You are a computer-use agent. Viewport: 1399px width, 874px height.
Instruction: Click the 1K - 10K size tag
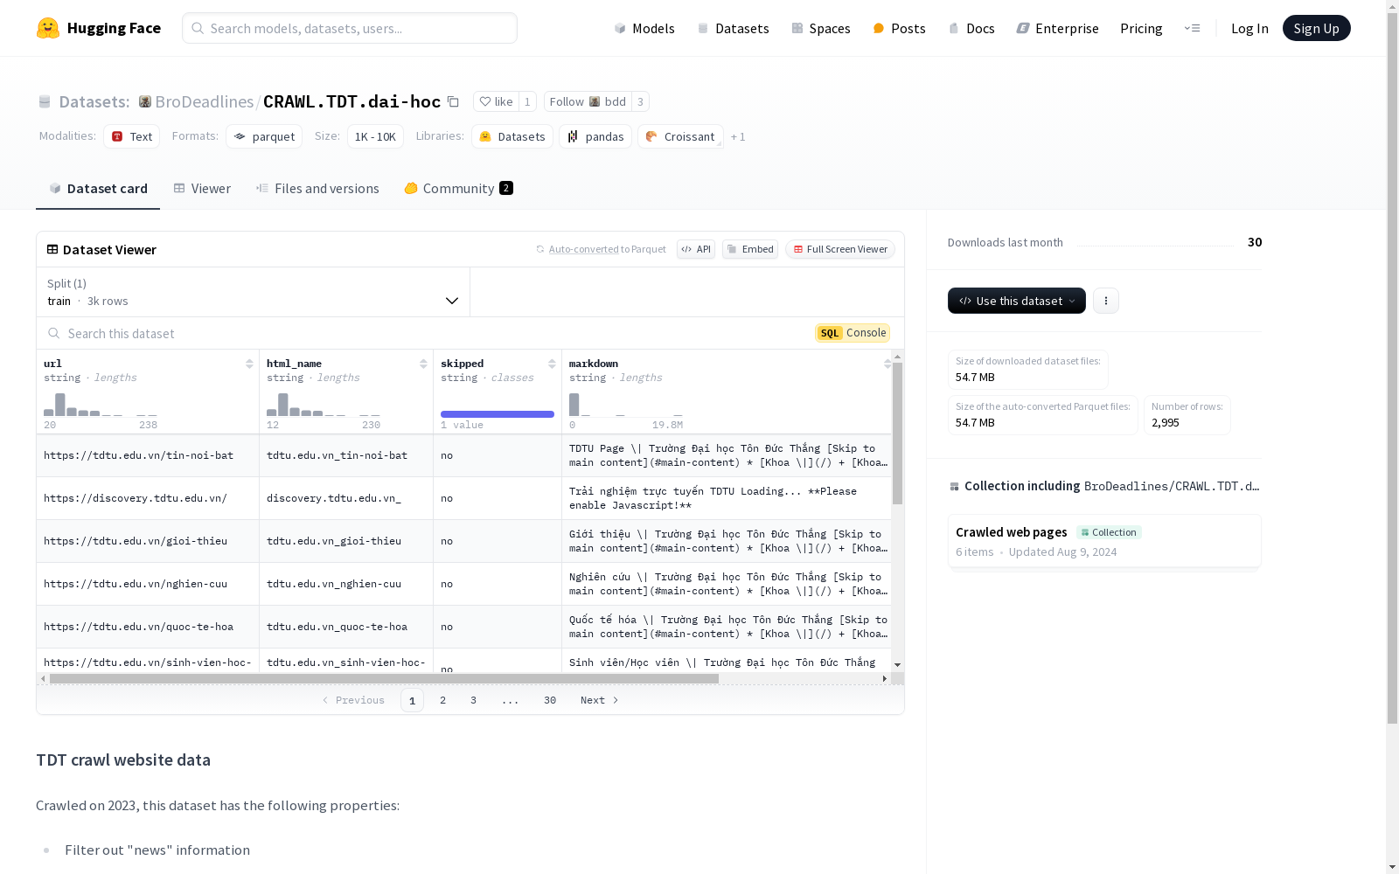(375, 136)
